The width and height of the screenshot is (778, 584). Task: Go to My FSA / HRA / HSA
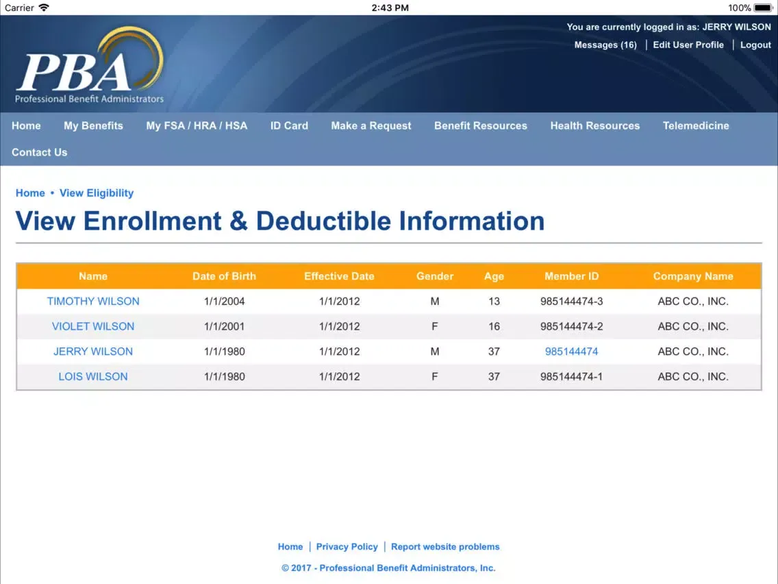point(197,125)
